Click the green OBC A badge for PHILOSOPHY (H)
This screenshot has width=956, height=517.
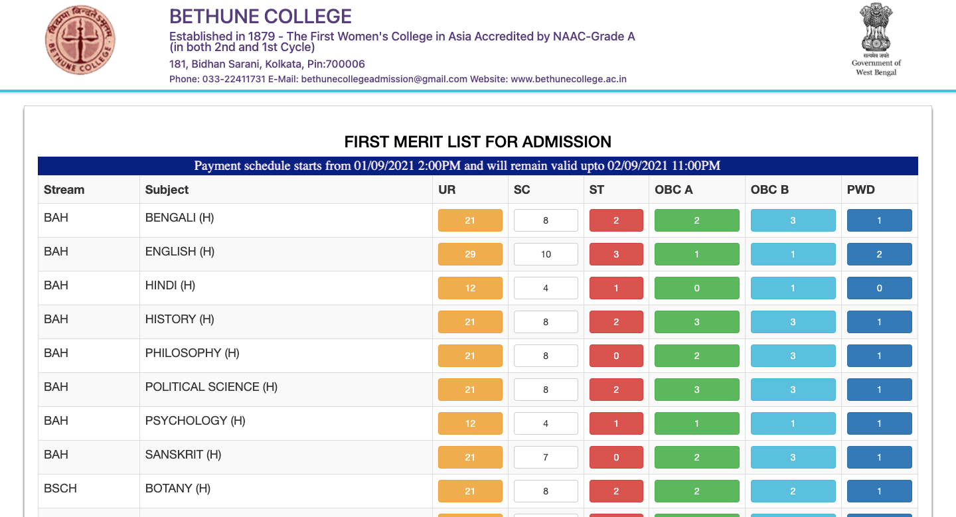tap(696, 355)
